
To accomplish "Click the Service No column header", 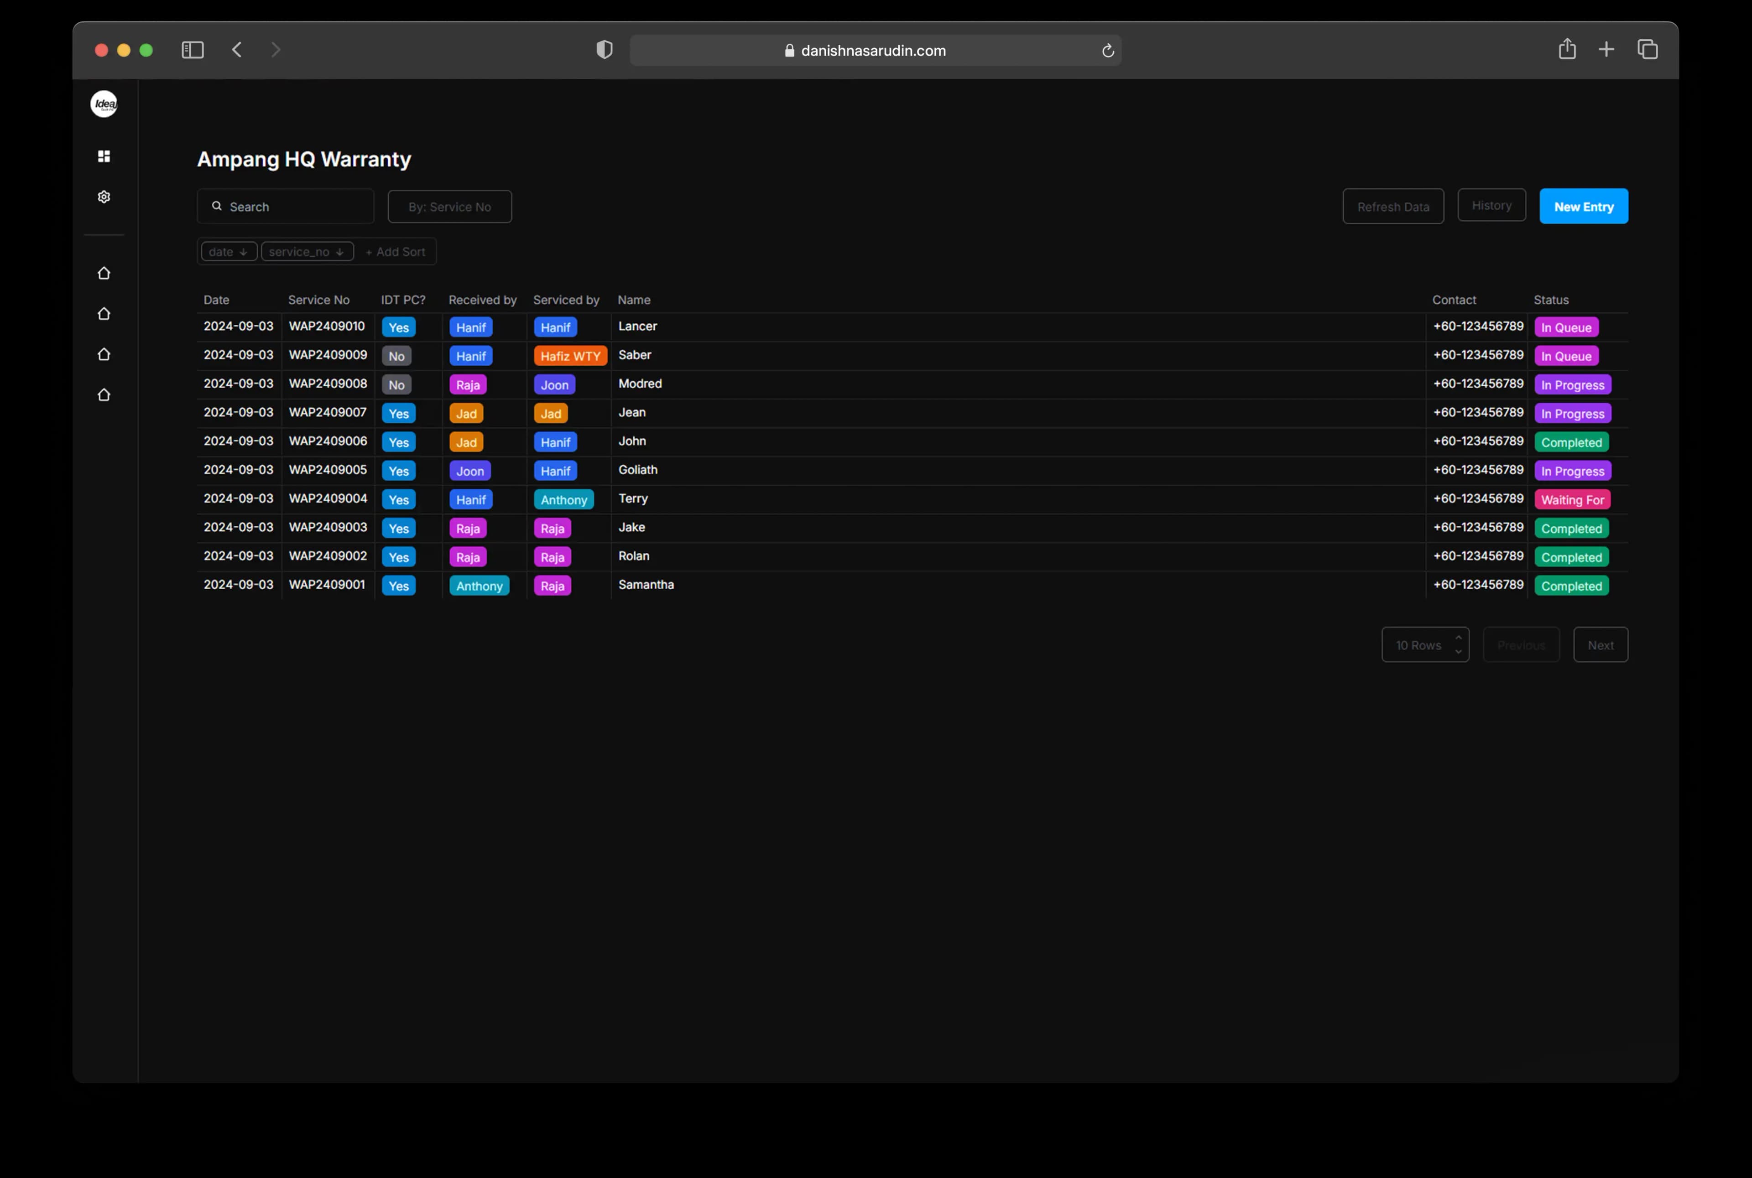I will coord(318,300).
